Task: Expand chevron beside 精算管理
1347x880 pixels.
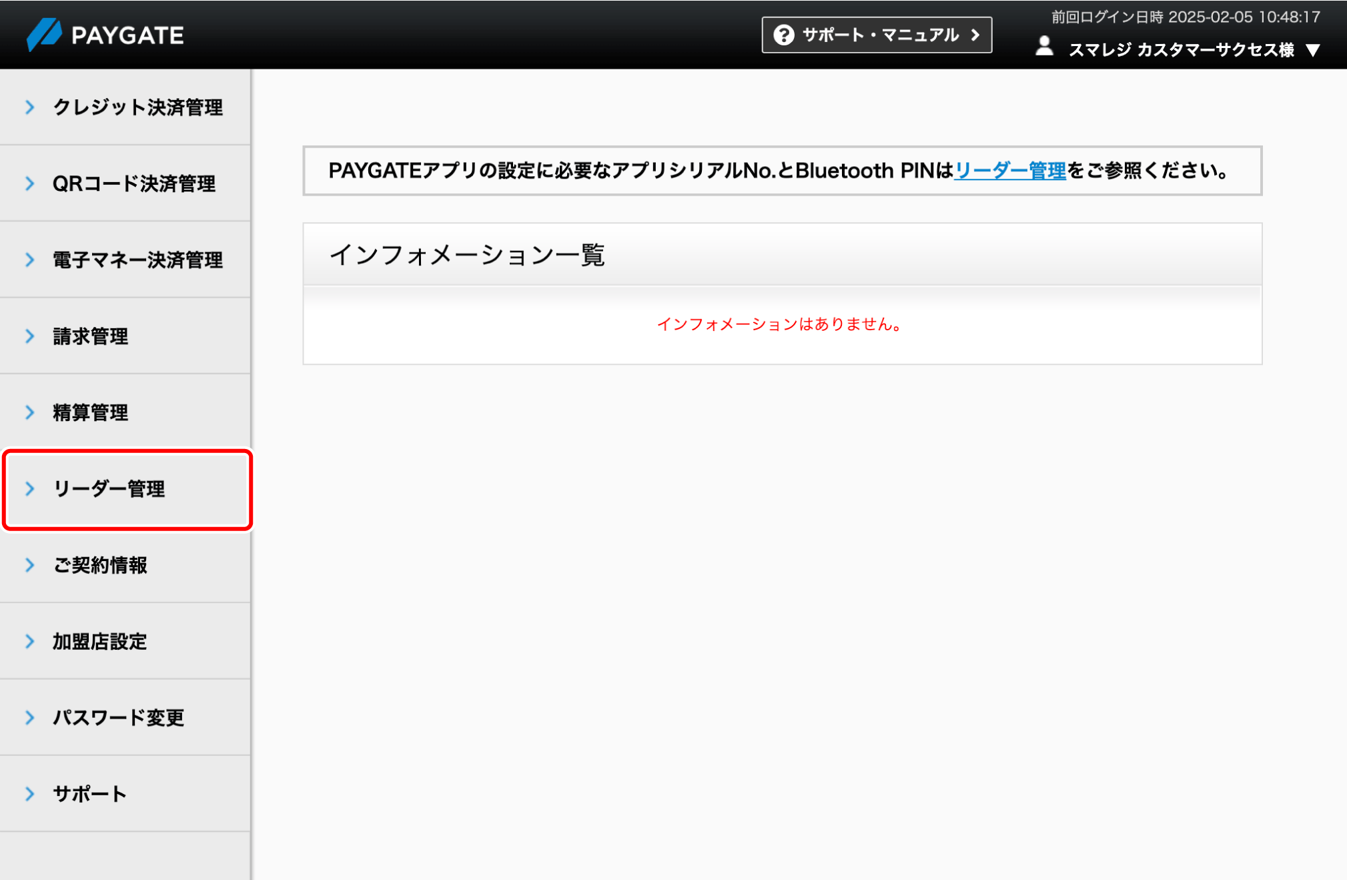Action: (29, 412)
